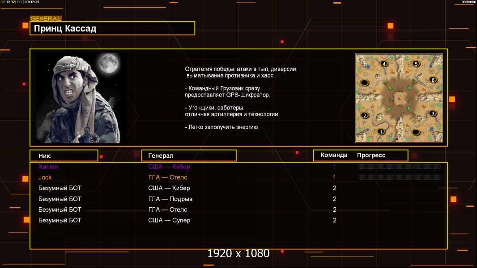Click the Prince Kassad general portrait
This screenshot has width=477, height=268.
tap(81, 98)
